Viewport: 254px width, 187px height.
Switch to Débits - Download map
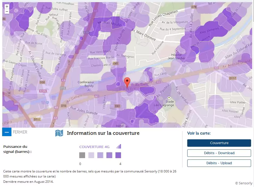(x=219, y=153)
